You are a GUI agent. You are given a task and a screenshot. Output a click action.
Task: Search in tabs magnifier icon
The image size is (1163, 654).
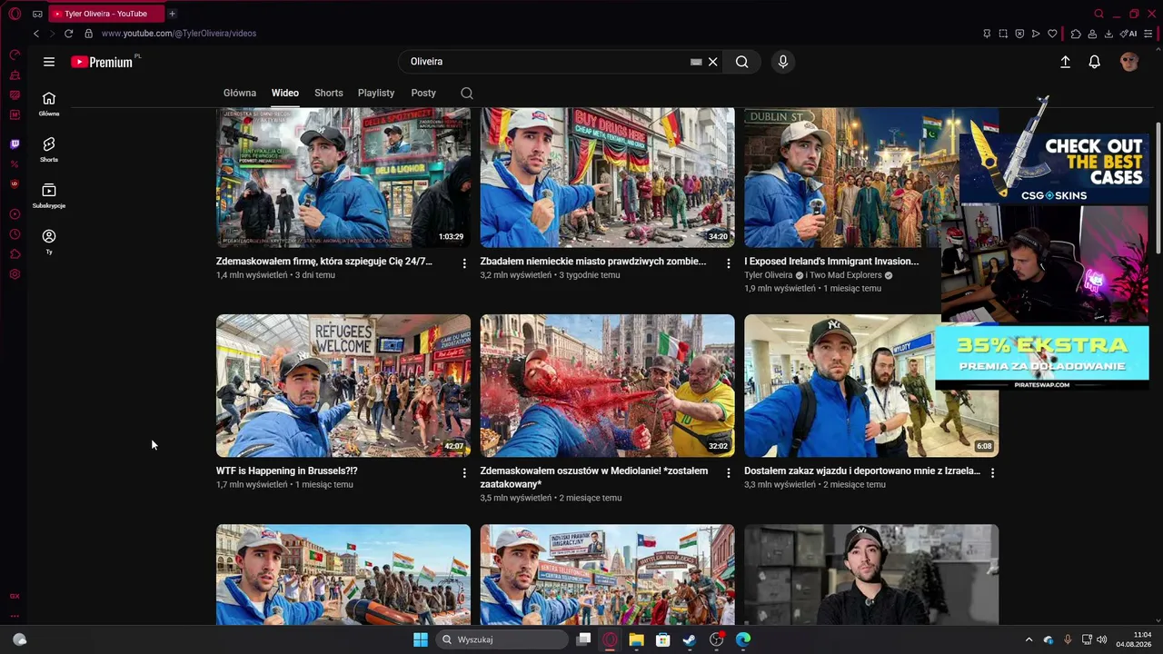coord(1098,14)
